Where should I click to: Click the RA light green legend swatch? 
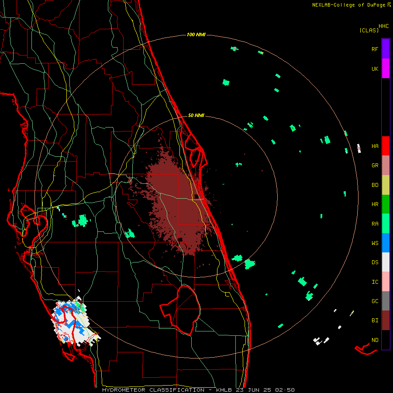pos(386,224)
